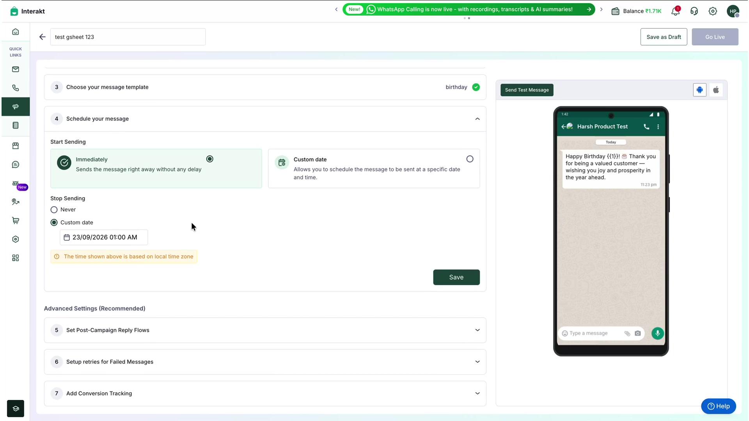The image size is (749, 421).
Task: Open the analytics icon in sidebar
Action: tap(16, 202)
